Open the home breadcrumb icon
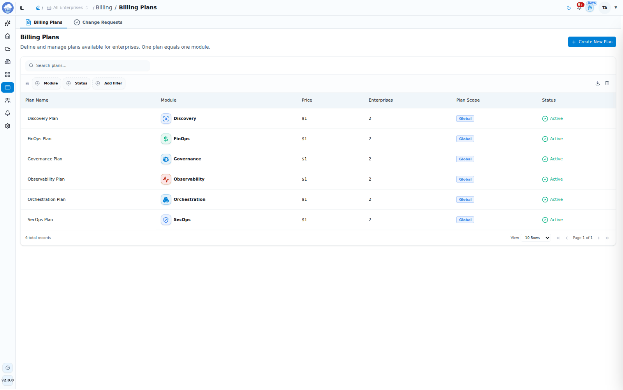Image resolution: width=623 pixels, height=390 pixels. [38, 8]
